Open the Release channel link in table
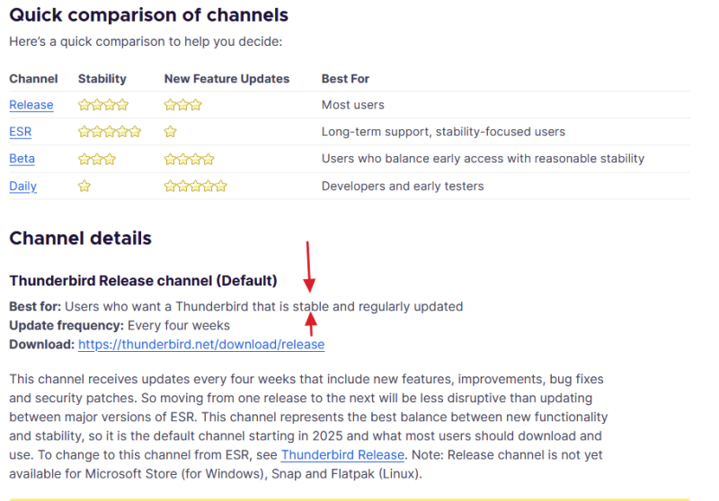Image resolution: width=719 pixels, height=501 pixels. point(31,105)
